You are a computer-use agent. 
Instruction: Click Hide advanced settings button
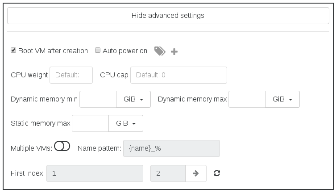[x=168, y=16]
